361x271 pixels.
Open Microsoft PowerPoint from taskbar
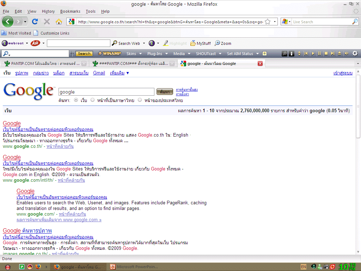tap(134, 267)
